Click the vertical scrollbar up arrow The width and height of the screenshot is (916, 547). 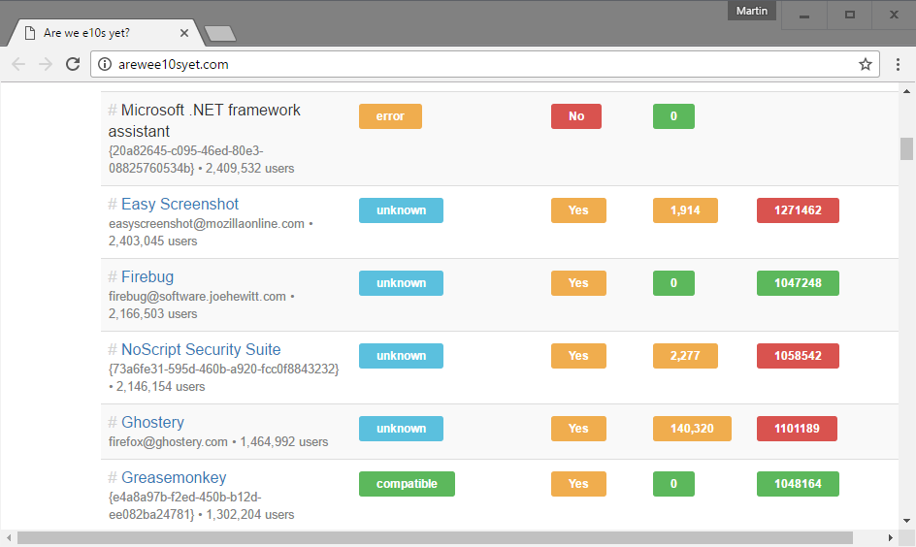pyautogui.click(x=906, y=91)
